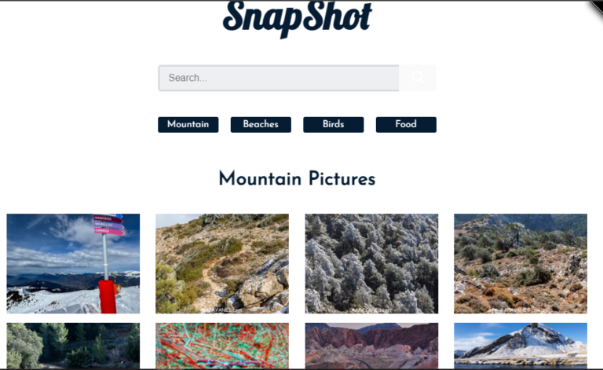603x370 pixels.
Task: Select the Mountain category button
Action: point(188,125)
